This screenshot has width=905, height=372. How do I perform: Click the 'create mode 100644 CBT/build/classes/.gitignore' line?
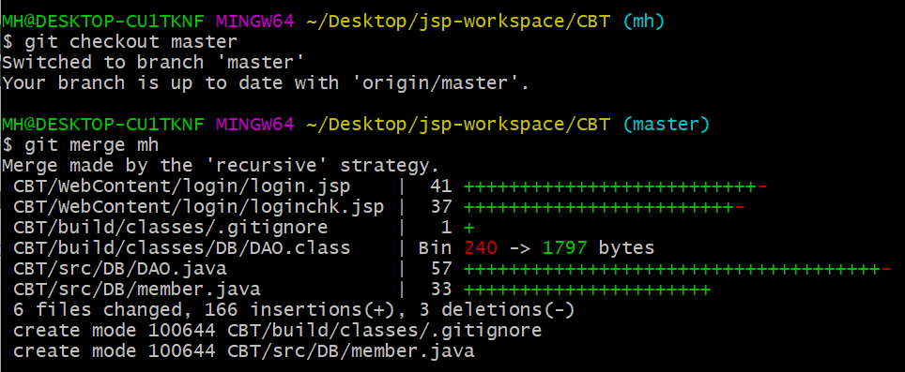(278, 331)
